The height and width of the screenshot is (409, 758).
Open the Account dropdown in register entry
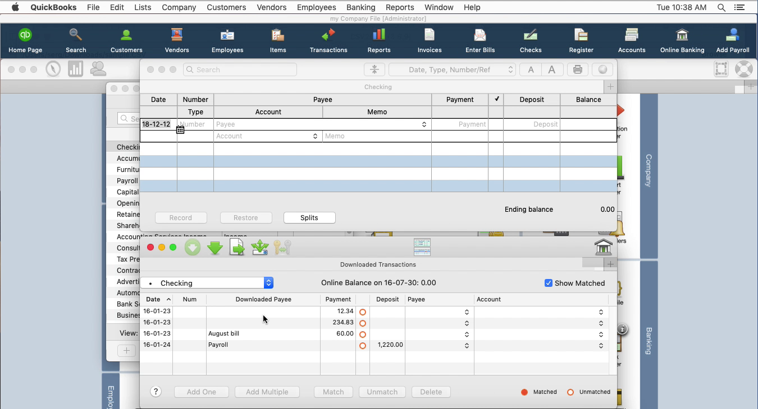(315, 136)
